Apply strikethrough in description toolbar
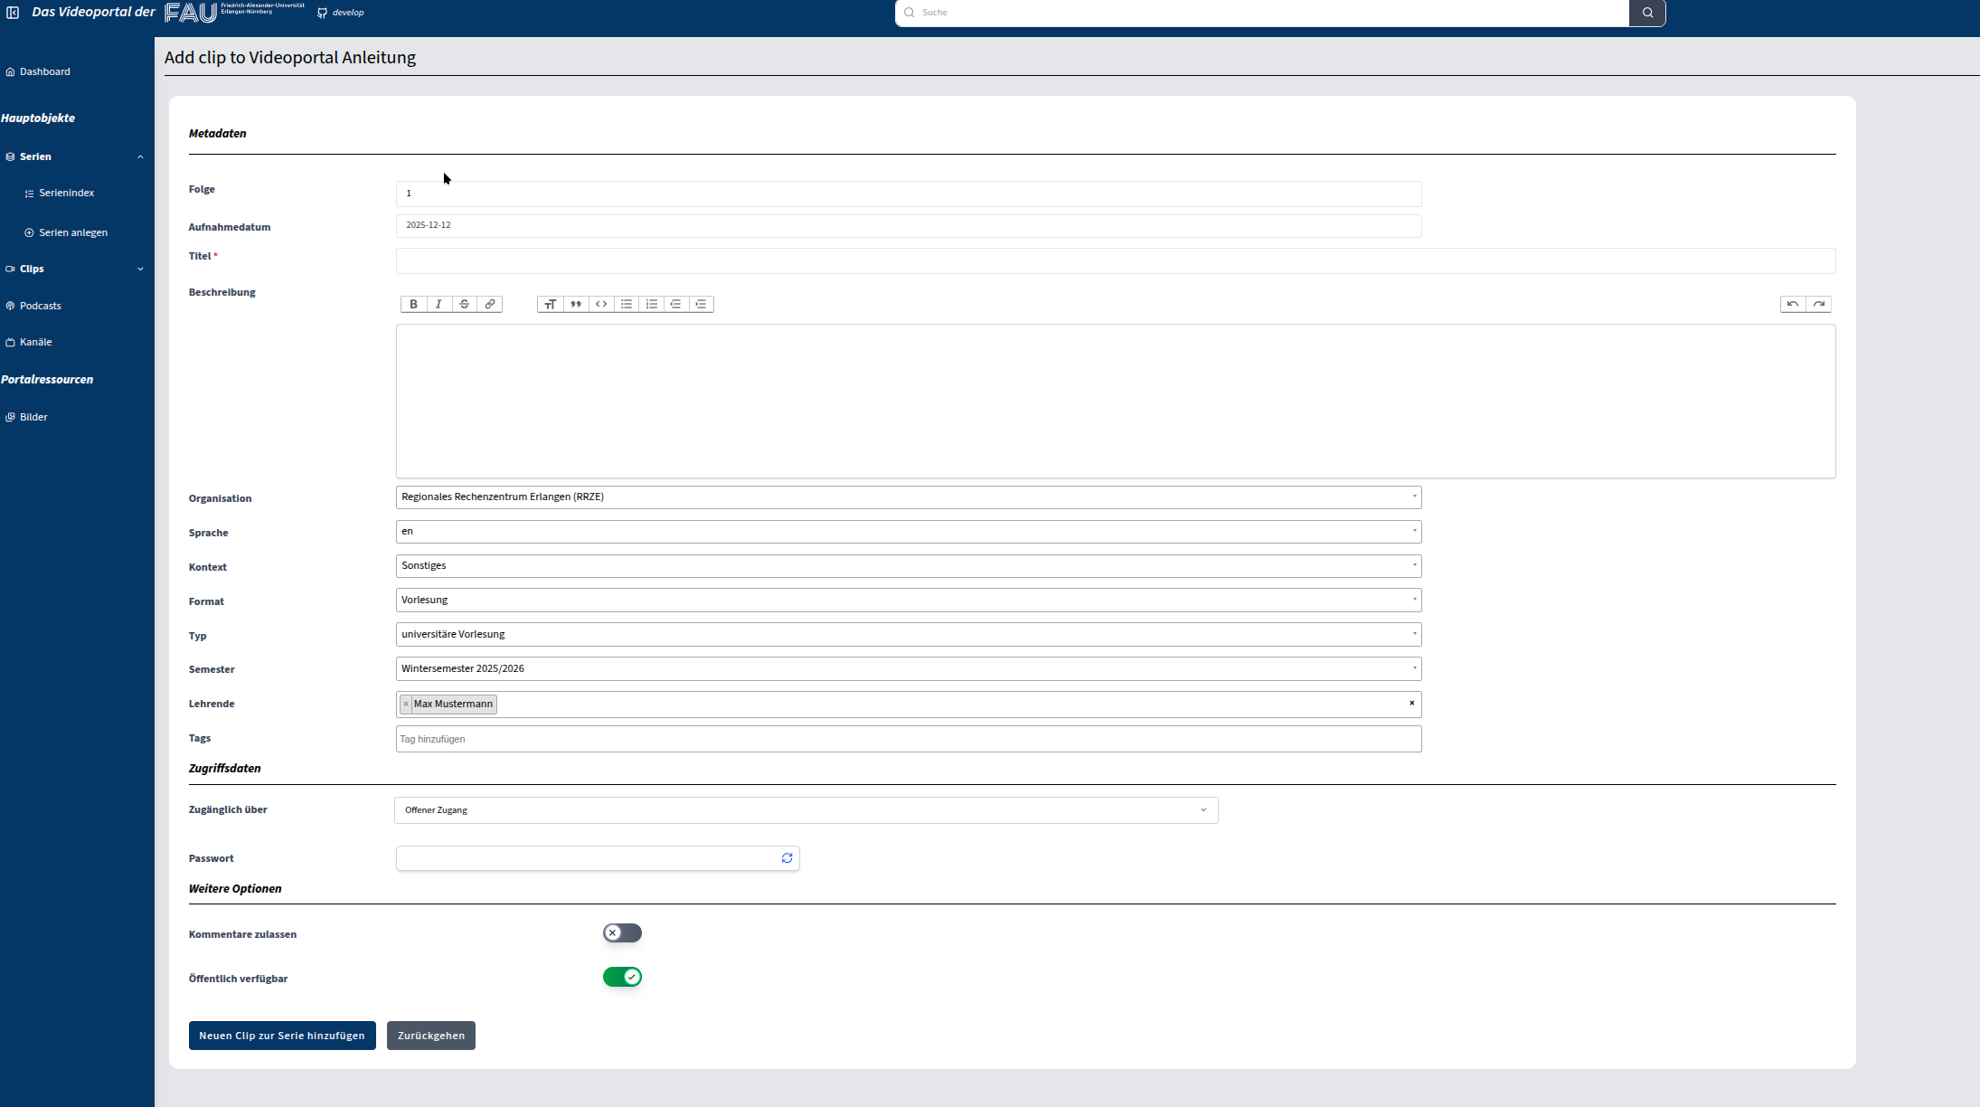 point(464,304)
